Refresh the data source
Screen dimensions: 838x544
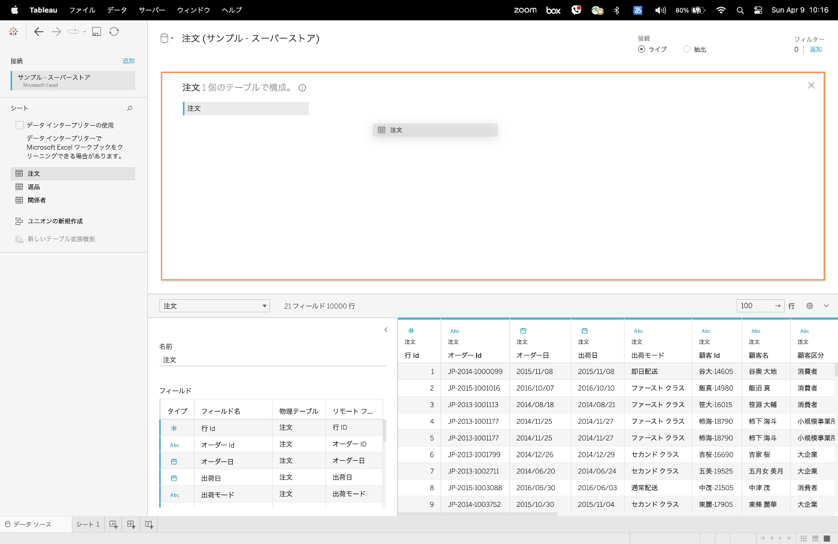pyautogui.click(x=114, y=32)
